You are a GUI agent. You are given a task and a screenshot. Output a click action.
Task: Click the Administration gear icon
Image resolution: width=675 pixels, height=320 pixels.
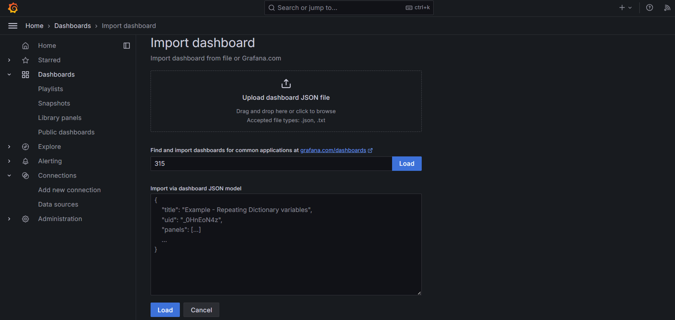(x=26, y=219)
